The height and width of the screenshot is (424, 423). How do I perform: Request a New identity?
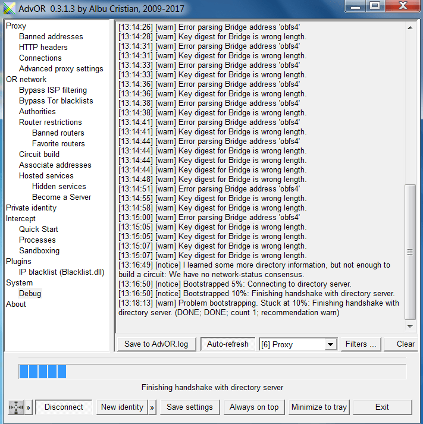click(122, 407)
